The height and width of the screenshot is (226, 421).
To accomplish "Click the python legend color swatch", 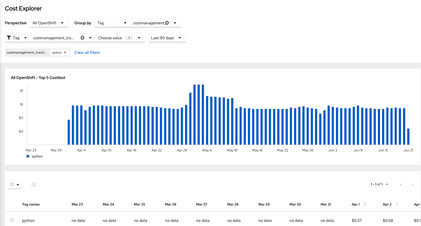I will (x=28, y=156).
